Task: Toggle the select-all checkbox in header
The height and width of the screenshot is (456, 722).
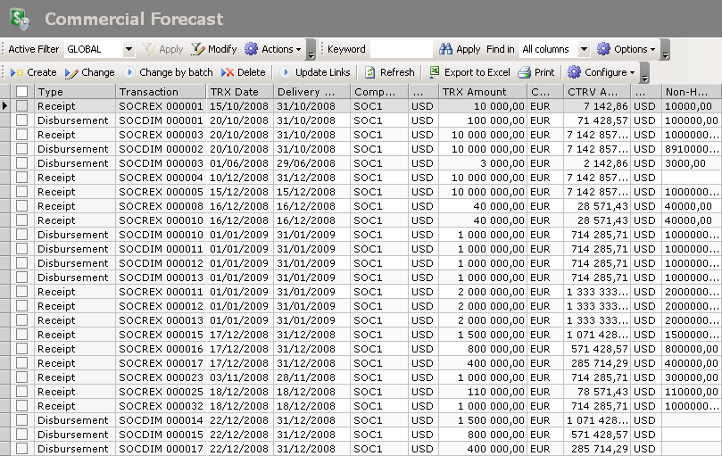Action: [22, 92]
